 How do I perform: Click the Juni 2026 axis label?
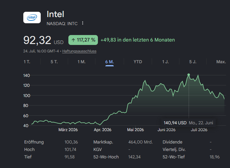click(x=167, y=130)
